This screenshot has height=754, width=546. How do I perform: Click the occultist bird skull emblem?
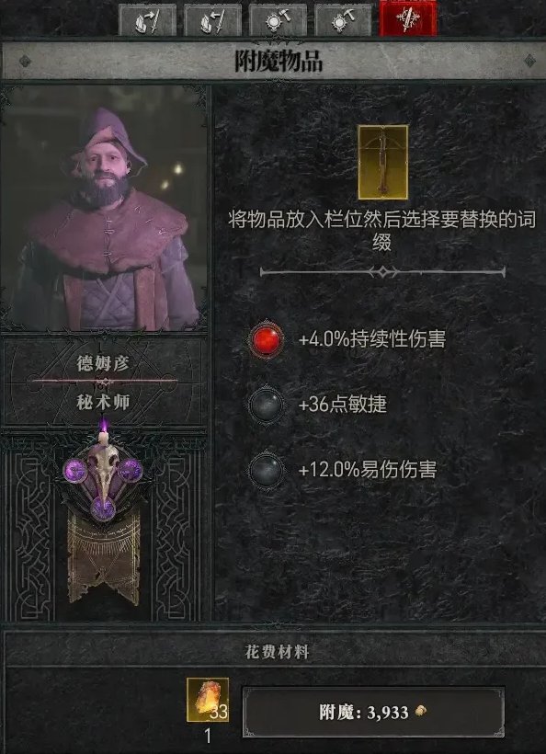point(103,478)
